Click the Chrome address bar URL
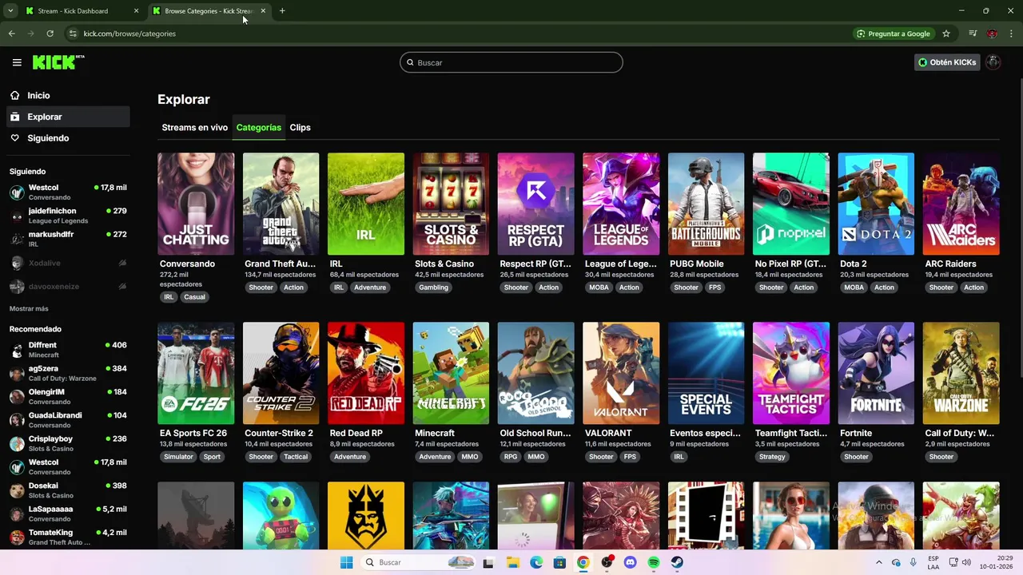The height and width of the screenshot is (575, 1023). [x=129, y=34]
